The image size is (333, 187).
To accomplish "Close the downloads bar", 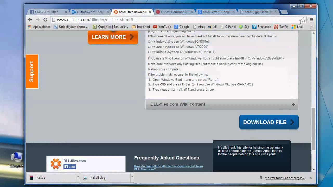I will (x=311, y=178).
